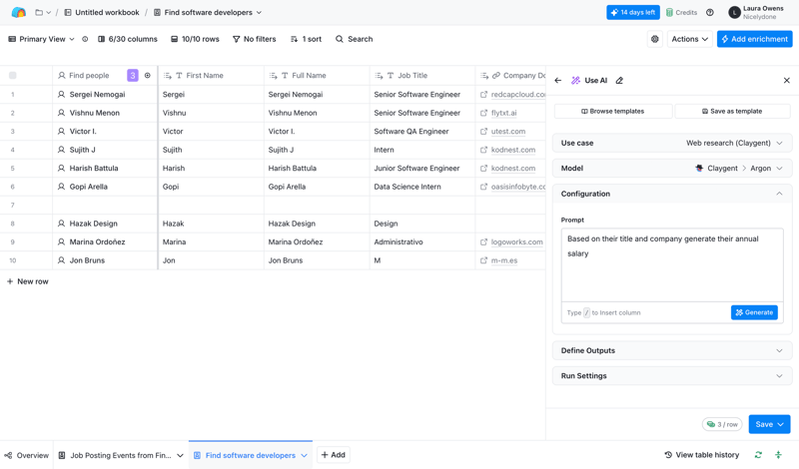
Task: Click the info icon beside Primary View
Action: coord(85,39)
